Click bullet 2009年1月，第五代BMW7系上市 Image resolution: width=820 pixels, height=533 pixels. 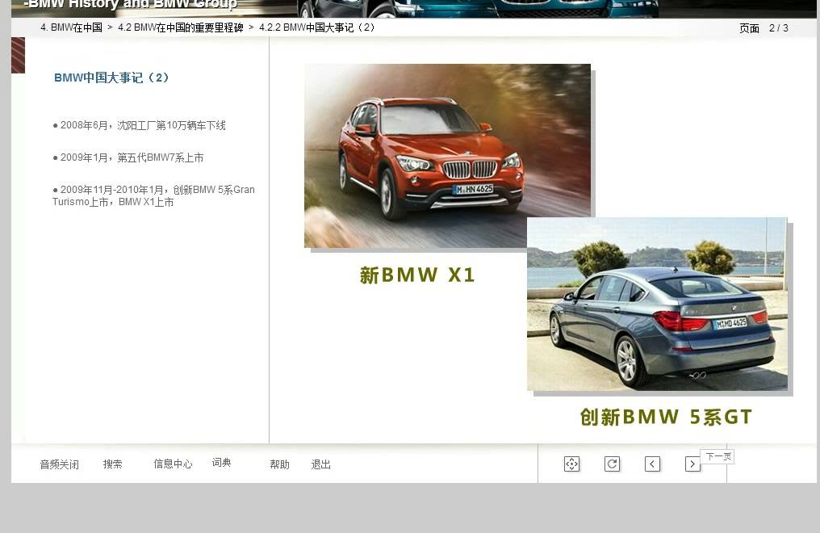pos(128,157)
